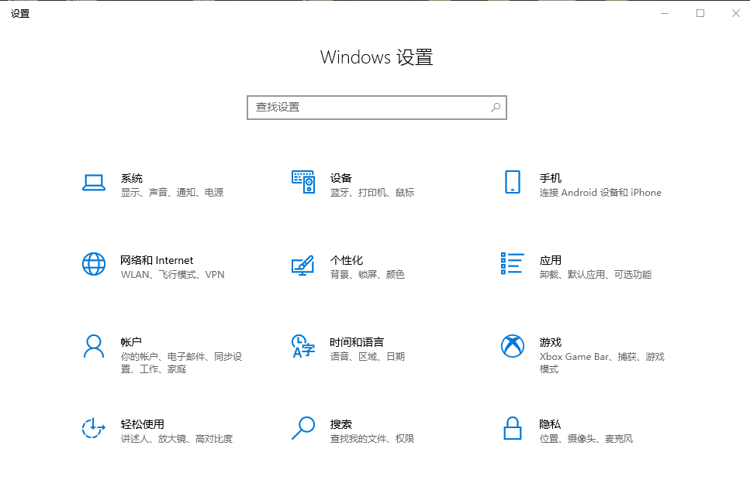Select the 游戏 category title
Viewport: 750px width, 497px height.
tap(551, 342)
